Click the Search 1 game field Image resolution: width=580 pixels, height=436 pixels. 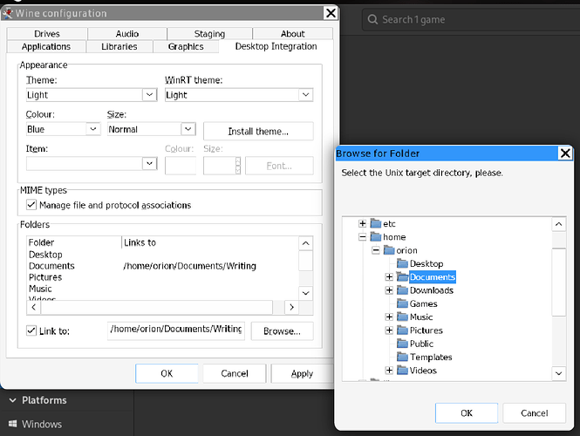(470, 19)
